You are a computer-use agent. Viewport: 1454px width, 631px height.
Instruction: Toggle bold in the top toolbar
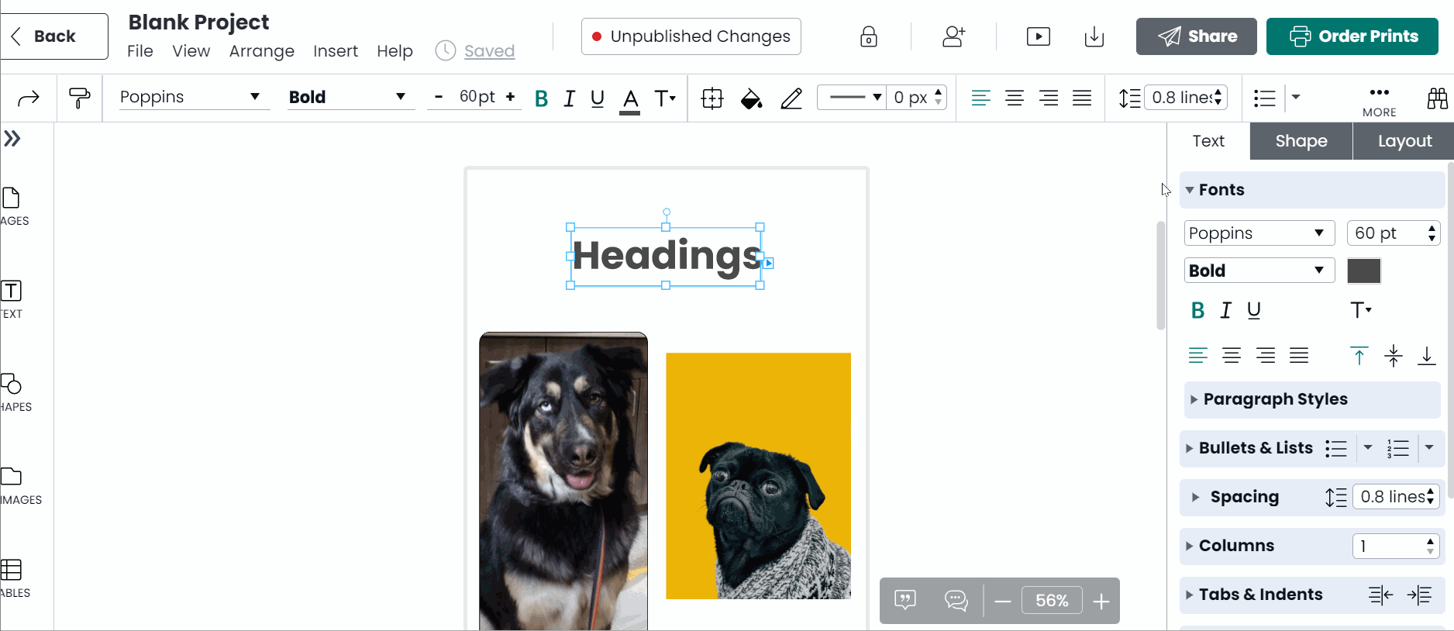coord(541,98)
